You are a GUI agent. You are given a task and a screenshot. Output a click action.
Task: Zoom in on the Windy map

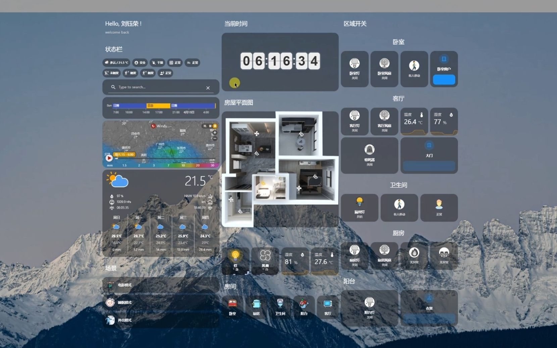pos(215,133)
